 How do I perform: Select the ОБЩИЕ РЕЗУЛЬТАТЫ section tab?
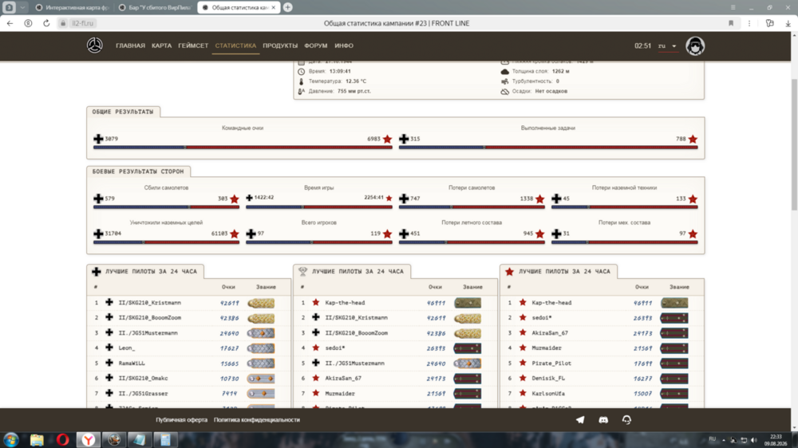pyautogui.click(x=123, y=112)
